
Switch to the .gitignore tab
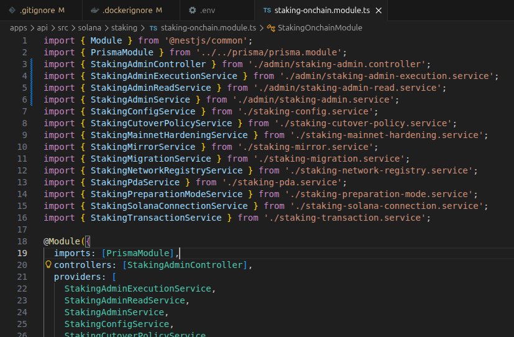tap(40, 10)
